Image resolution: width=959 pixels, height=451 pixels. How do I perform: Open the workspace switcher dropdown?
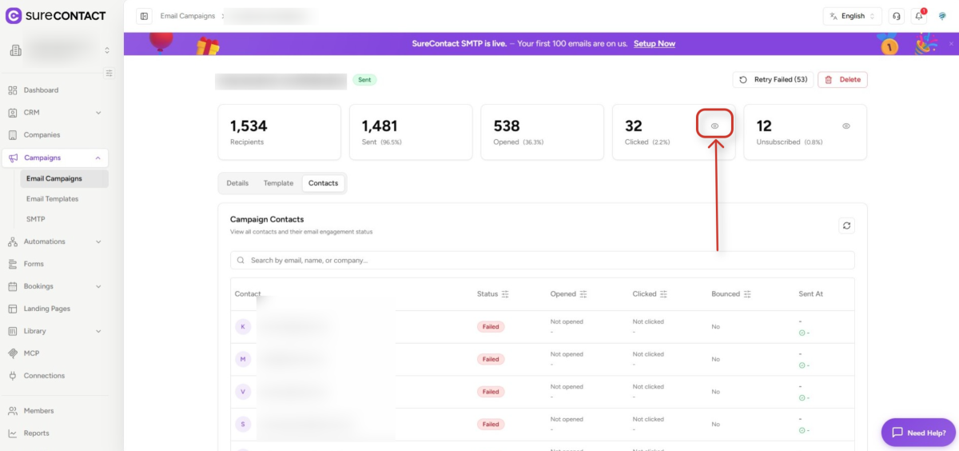click(x=61, y=50)
